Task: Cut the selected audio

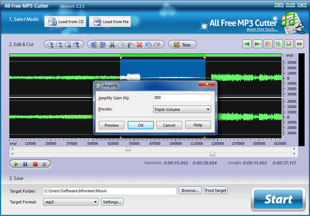Action: click(x=112, y=44)
